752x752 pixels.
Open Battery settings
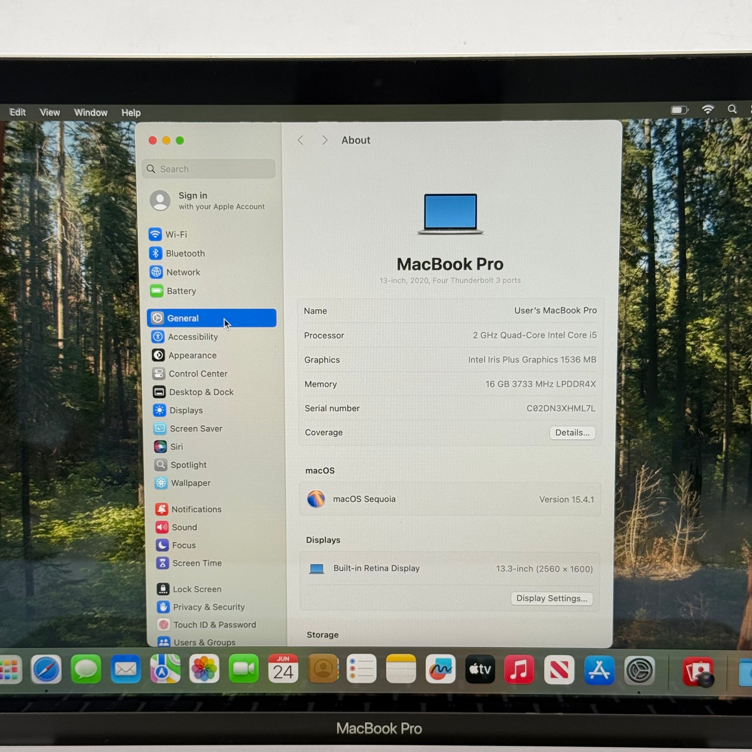pyautogui.click(x=173, y=291)
